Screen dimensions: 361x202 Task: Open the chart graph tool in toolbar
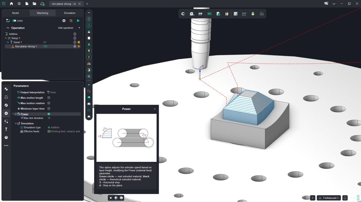point(244,14)
